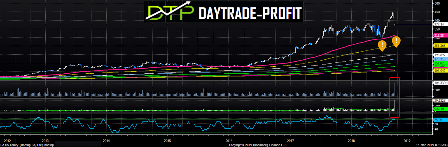The width and height of the screenshot is (448, 147).
Task: Click the 2018 year label on time axis
Action: click(351, 141)
